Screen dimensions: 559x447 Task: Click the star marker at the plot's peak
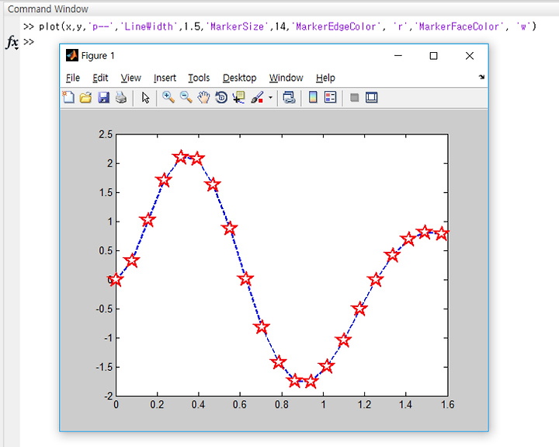pos(181,157)
